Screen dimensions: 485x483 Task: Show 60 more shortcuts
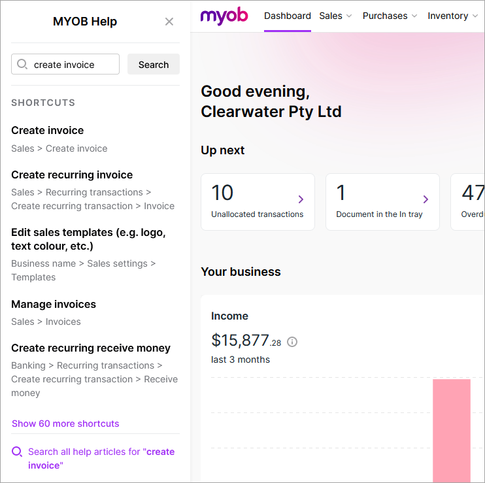65,424
